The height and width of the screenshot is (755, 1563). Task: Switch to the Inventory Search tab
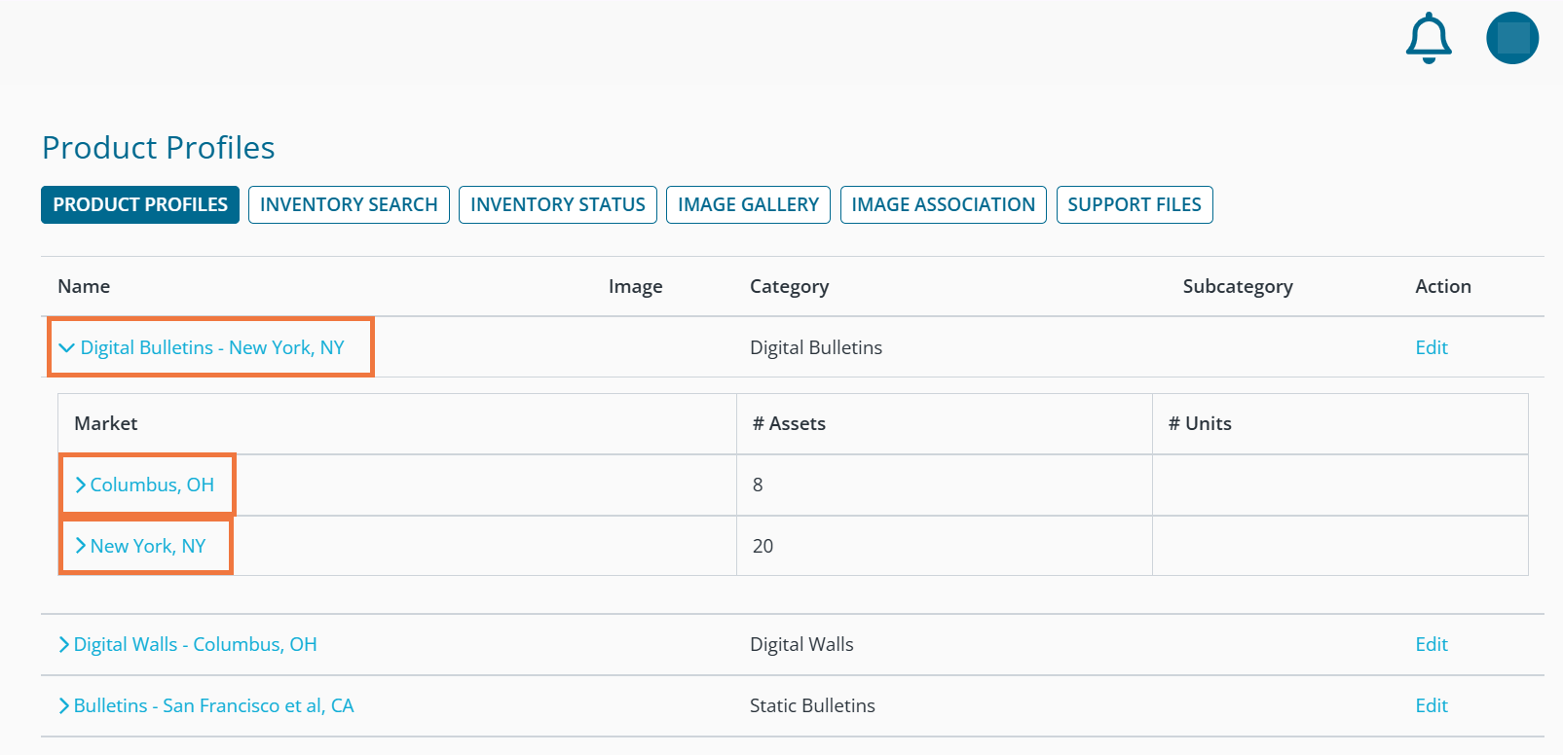click(x=349, y=204)
